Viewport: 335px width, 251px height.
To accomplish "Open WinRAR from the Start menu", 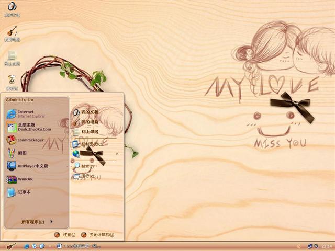I will click(36, 179).
